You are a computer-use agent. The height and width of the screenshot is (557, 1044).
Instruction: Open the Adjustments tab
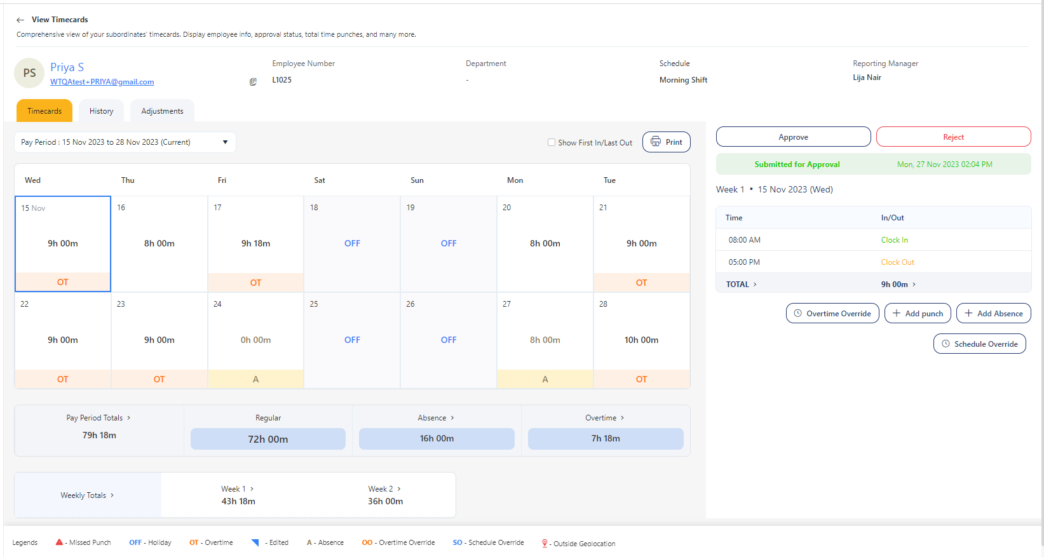tap(162, 111)
